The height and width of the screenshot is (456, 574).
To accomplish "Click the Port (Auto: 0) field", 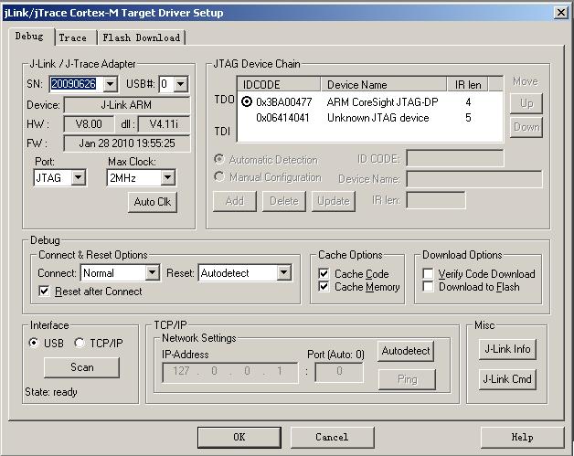I will [339, 372].
